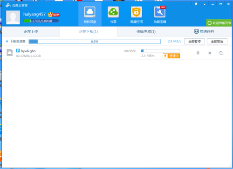Screen dimensions: 233x169
Task: Click the notification bell icon
Action: click(196, 4)
